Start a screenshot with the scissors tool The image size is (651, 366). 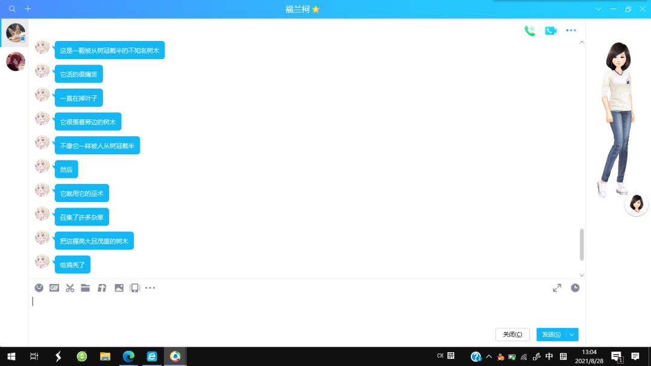(70, 288)
